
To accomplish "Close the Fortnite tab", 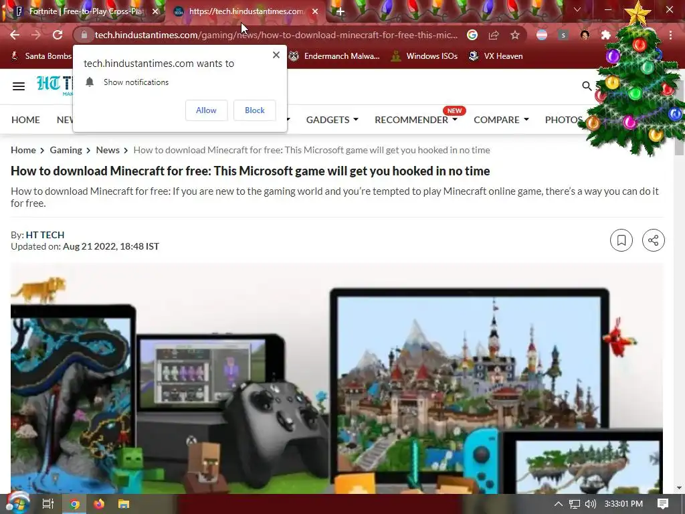I will [x=155, y=11].
